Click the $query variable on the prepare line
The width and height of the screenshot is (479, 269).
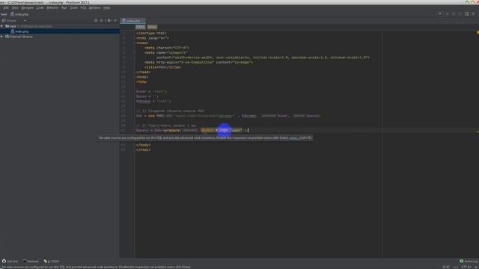coord(142,130)
